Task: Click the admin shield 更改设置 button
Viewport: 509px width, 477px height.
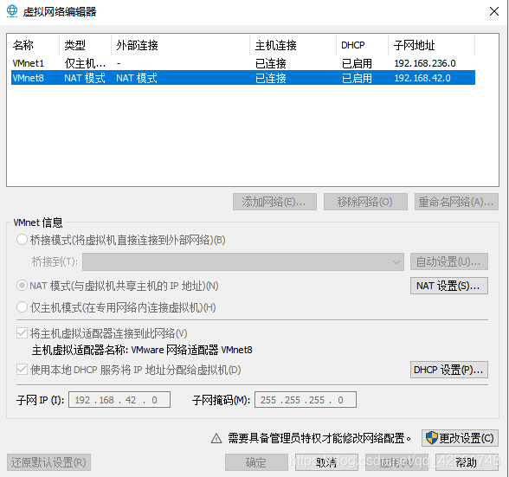Action: pos(460,438)
